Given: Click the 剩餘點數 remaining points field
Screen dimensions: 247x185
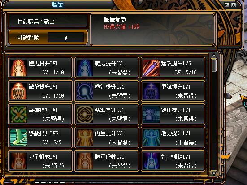Looking at the screenshot, I should (x=66, y=37).
